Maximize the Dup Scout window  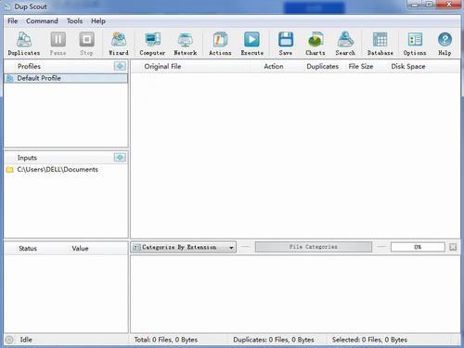point(430,5)
